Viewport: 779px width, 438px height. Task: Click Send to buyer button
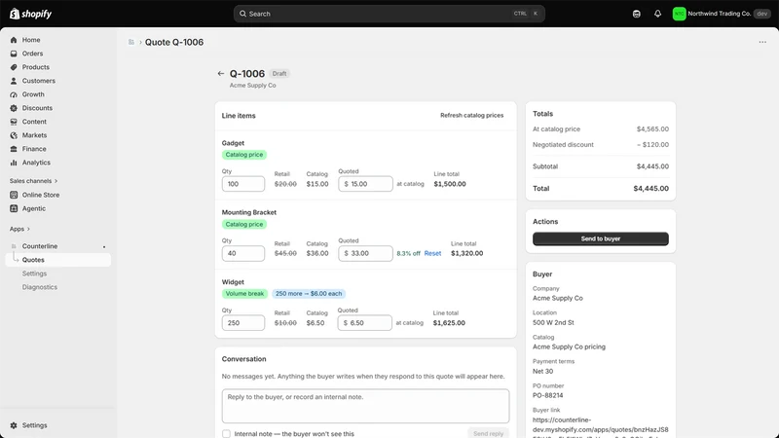(600, 238)
